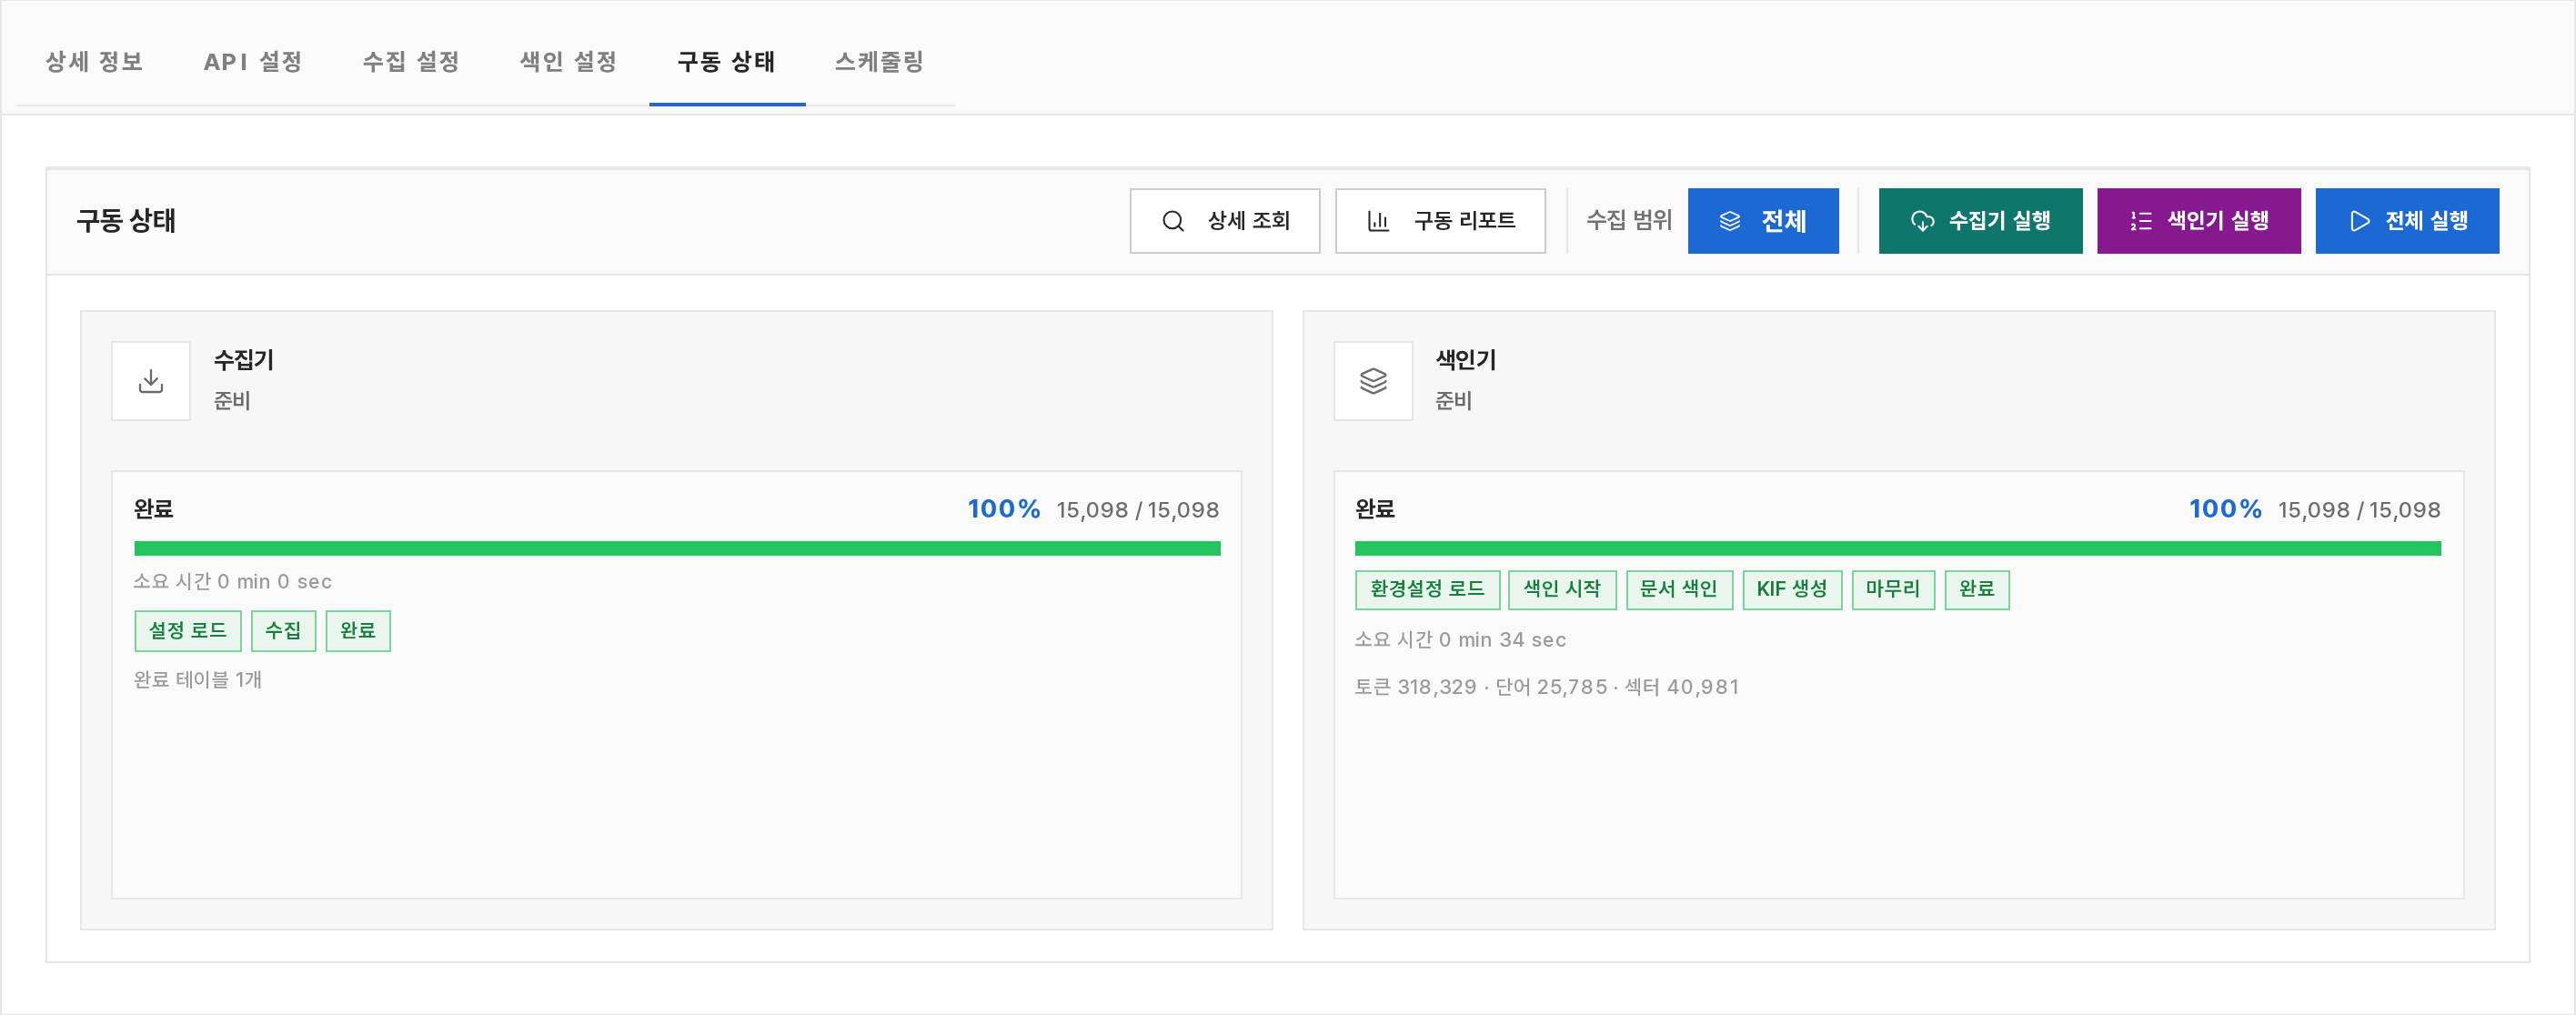This screenshot has width=2576, height=1015.
Task: Click the list icon in 색인기 실행
Action: coord(2140,221)
